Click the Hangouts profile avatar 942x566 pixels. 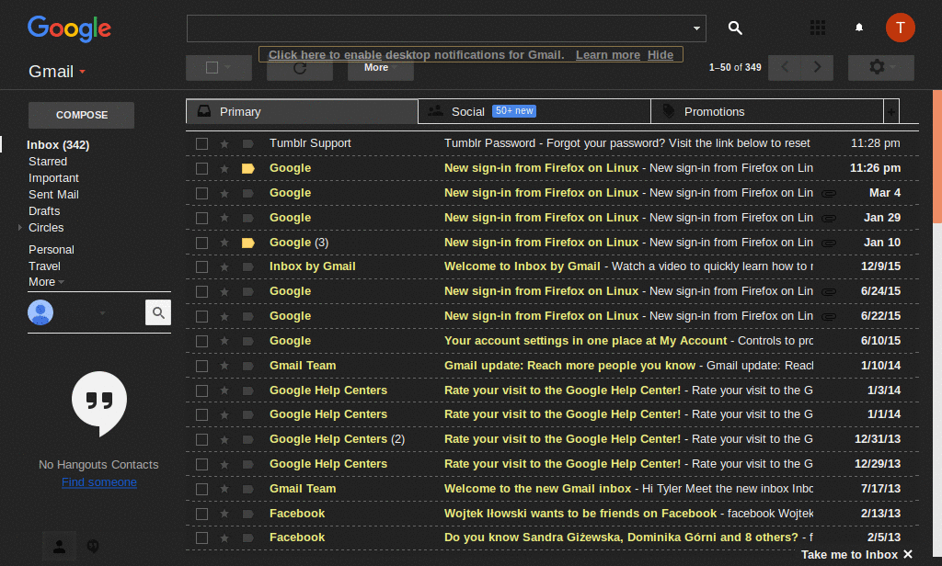click(x=40, y=312)
